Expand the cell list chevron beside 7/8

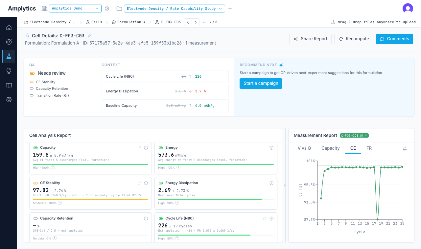coord(204,22)
